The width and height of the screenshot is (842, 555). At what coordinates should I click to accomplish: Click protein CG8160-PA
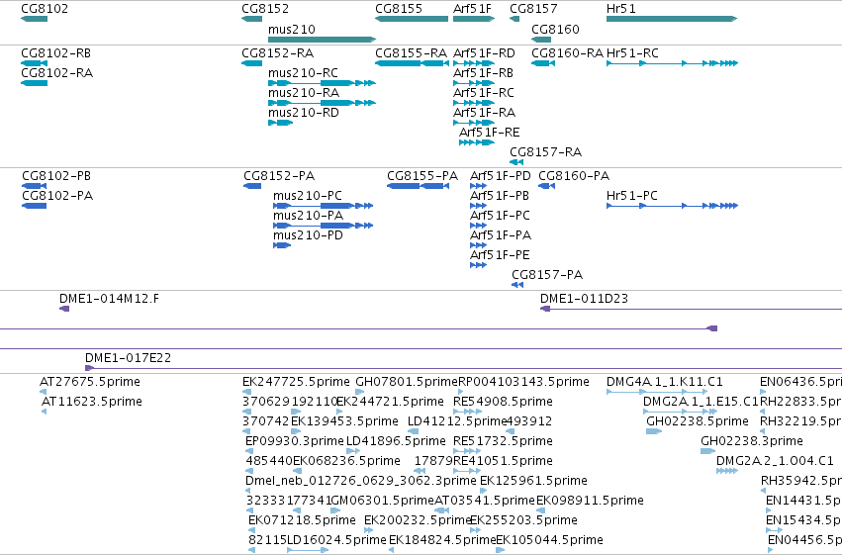click(546, 186)
